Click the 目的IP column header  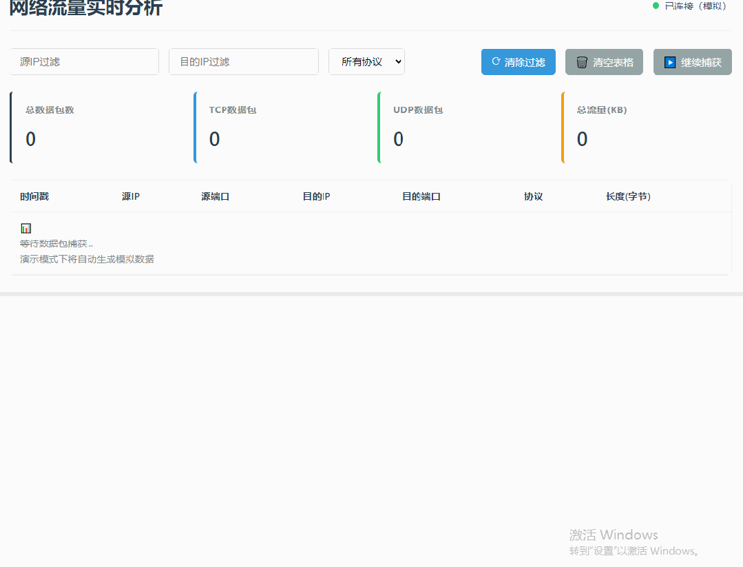click(x=316, y=196)
